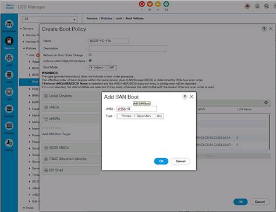Open the SAN section icon
The image size is (276, 212).
pos(9,75)
